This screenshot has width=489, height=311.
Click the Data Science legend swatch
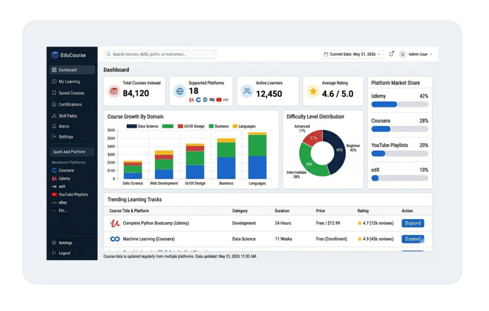click(x=131, y=126)
